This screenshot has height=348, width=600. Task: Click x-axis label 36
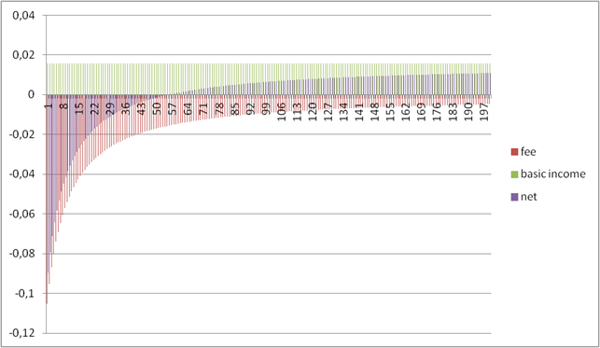click(x=127, y=108)
